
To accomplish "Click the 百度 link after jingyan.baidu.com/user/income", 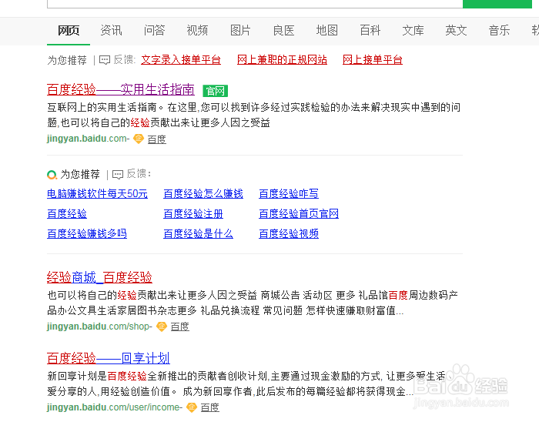I will [x=209, y=407].
